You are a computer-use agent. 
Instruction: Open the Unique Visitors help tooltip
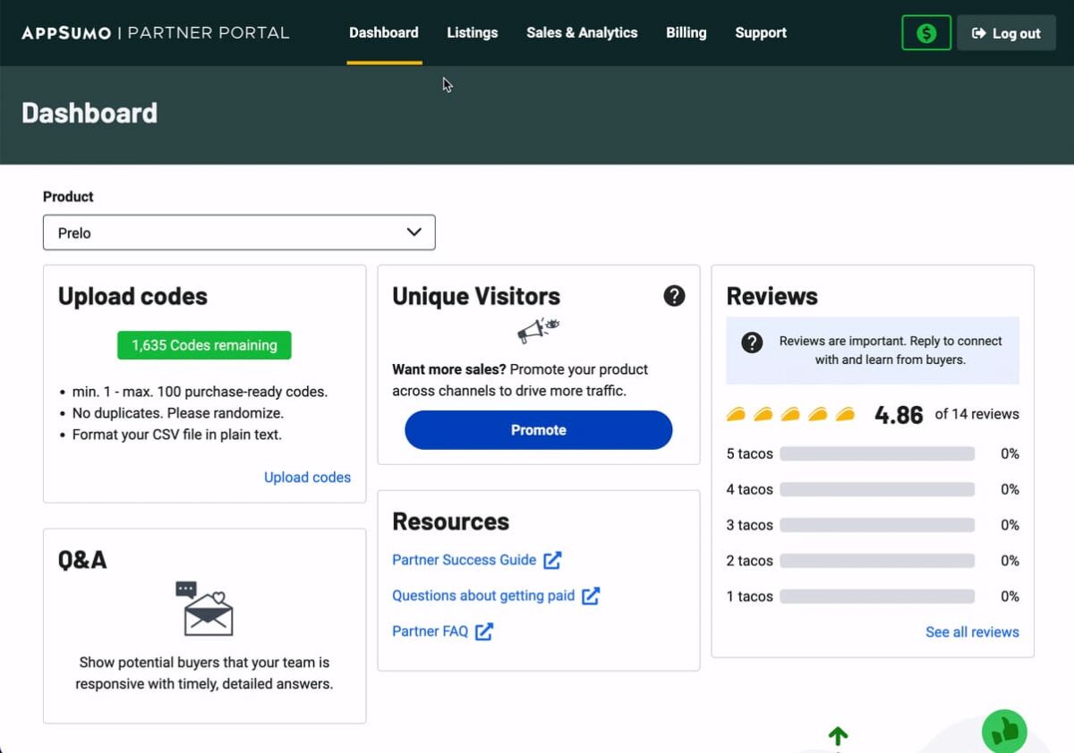coord(674,296)
